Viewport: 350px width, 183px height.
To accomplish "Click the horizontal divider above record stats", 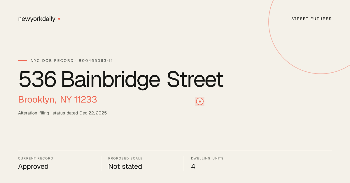I will point(175,151).
